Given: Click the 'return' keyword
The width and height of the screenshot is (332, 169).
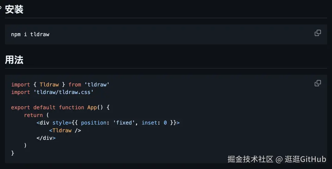Looking at the screenshot, I should click(x=34, y=115).
